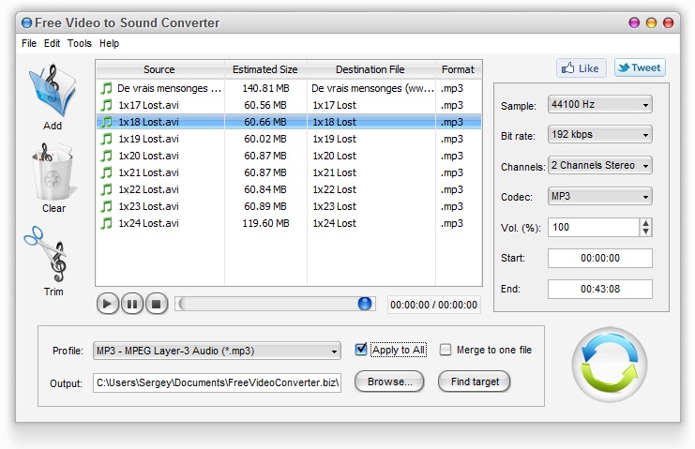Open the Help menu
This screenshot has width=695, height=449.
tap(109, 43)
